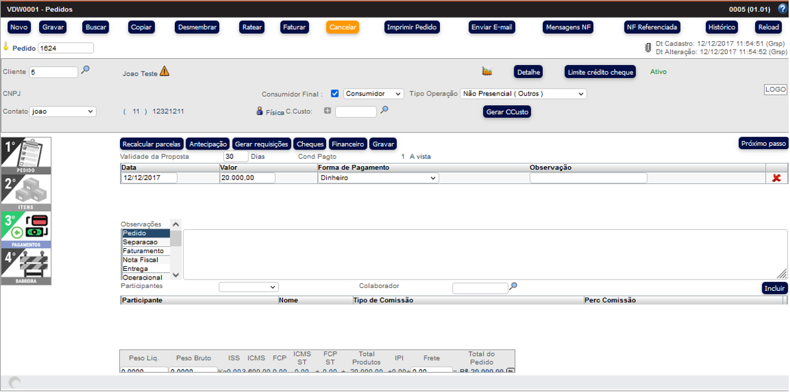The height and width of the screenshot is (392, 790).
Task: Click the plus icon beside C.Custo
Action: click(x=327, y=111)
